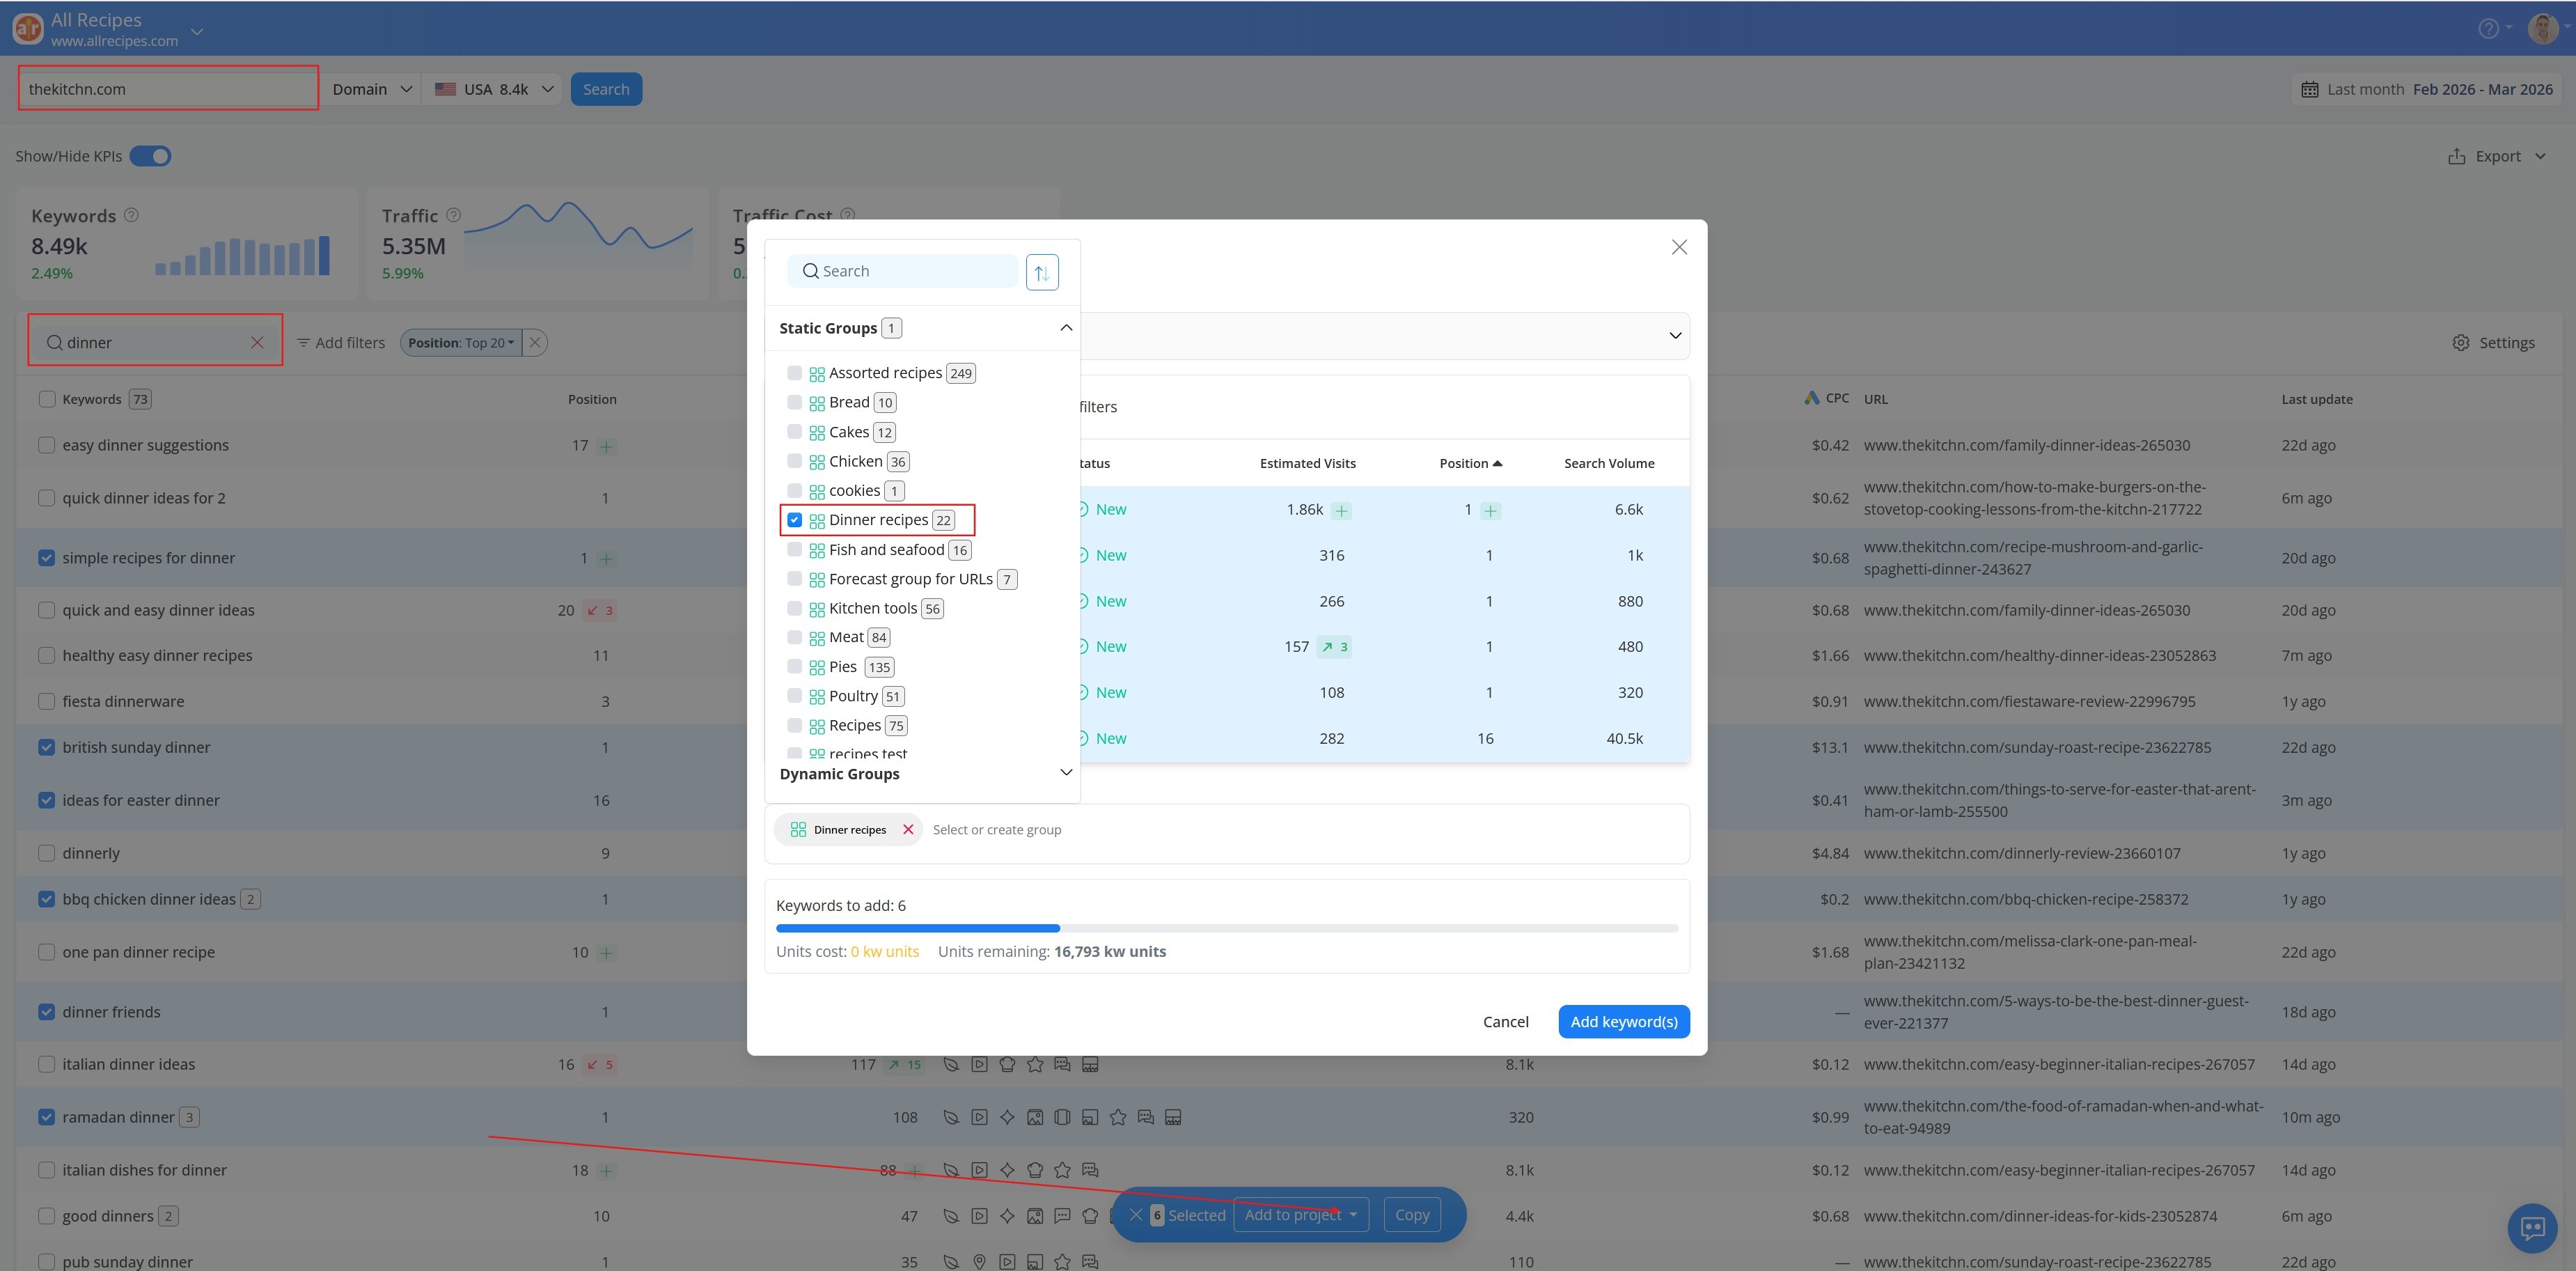
Task: Click the Export upload icon
Action: tap(2456, 156)
